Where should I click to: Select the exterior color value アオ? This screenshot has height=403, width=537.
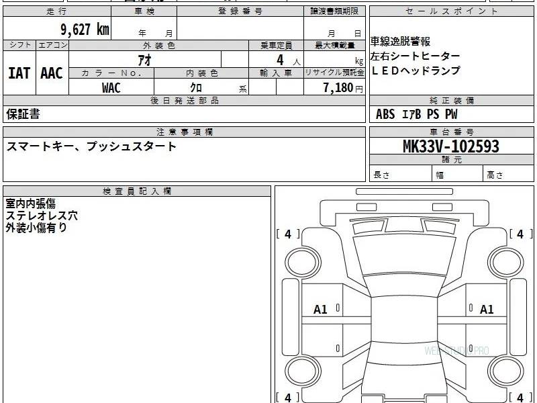click(x=145, y=60)
